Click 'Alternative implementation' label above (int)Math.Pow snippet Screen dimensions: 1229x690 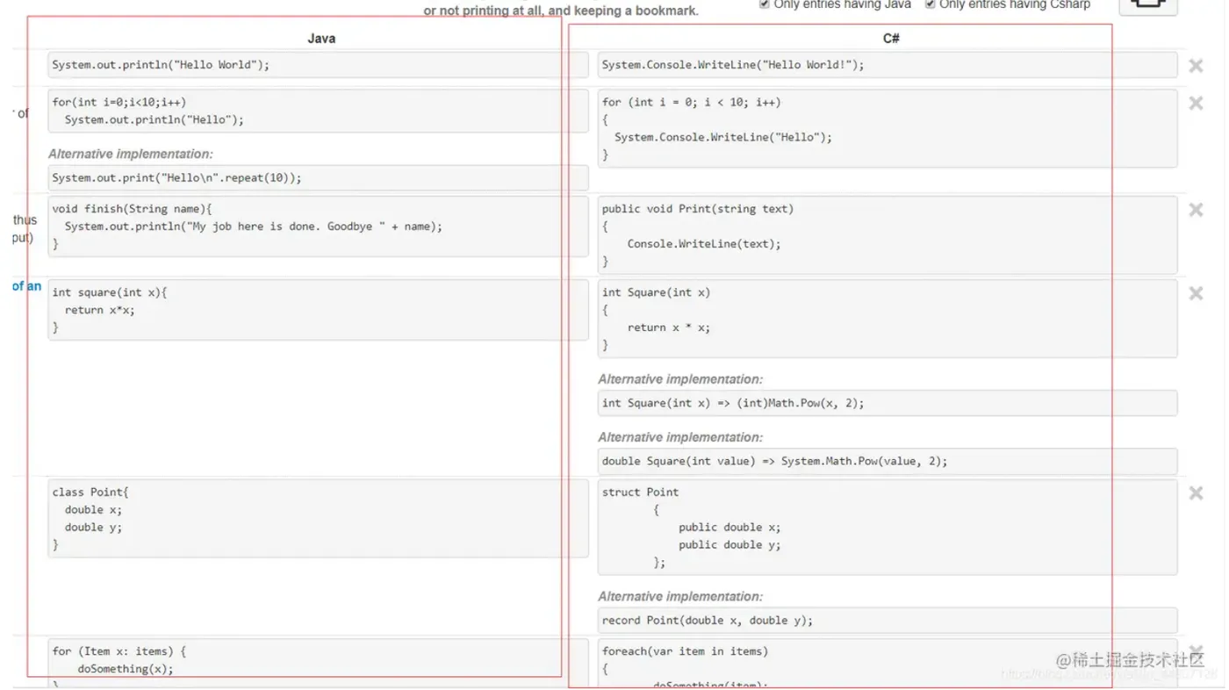[x=680, y=379]
